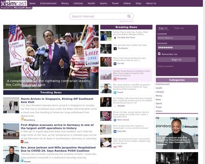This screenshot has width=205, height=164.
Task: Click the CNN source icon
Action: pos(22,142)
